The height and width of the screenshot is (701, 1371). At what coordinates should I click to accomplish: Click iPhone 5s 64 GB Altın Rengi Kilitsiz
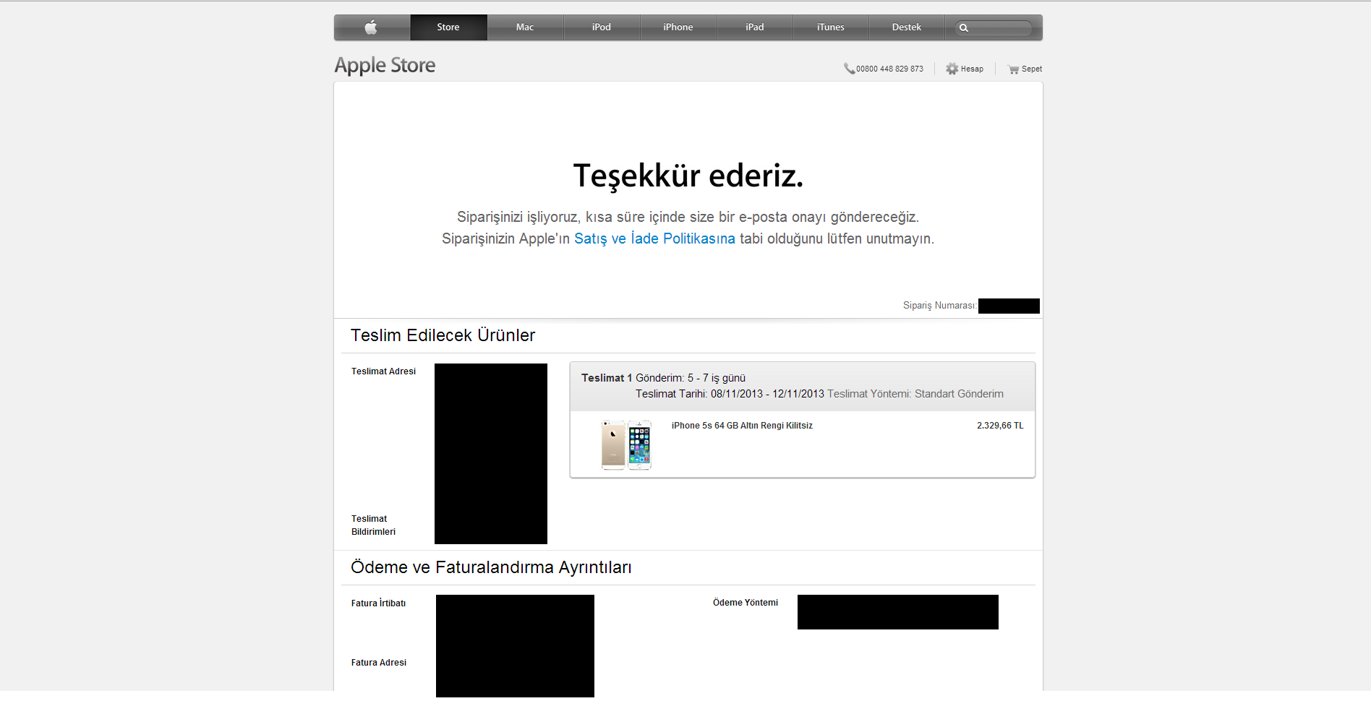click(x=742, y=426)
